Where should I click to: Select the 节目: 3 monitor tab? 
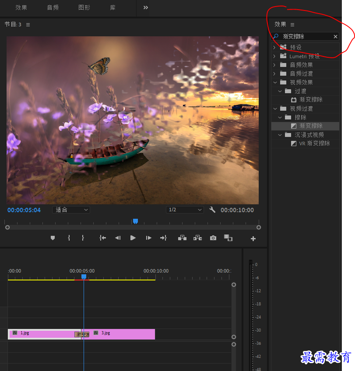pos(13,24)
